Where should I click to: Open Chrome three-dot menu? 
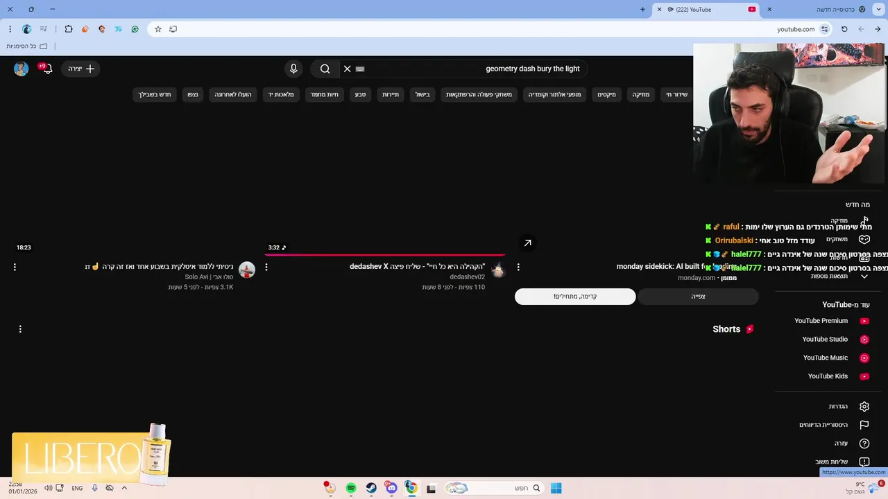[x=10, y=29]
